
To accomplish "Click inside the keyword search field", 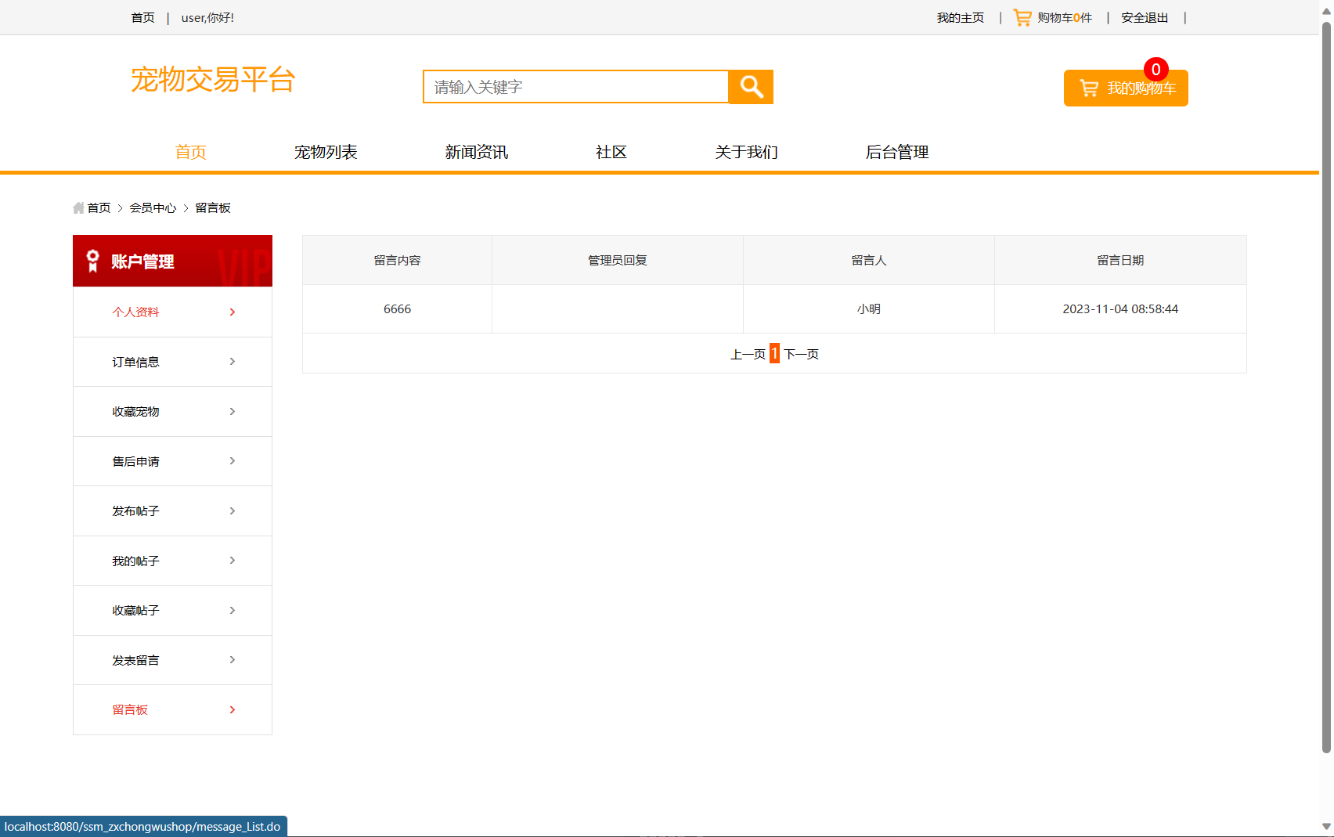I will coord(575,87).
